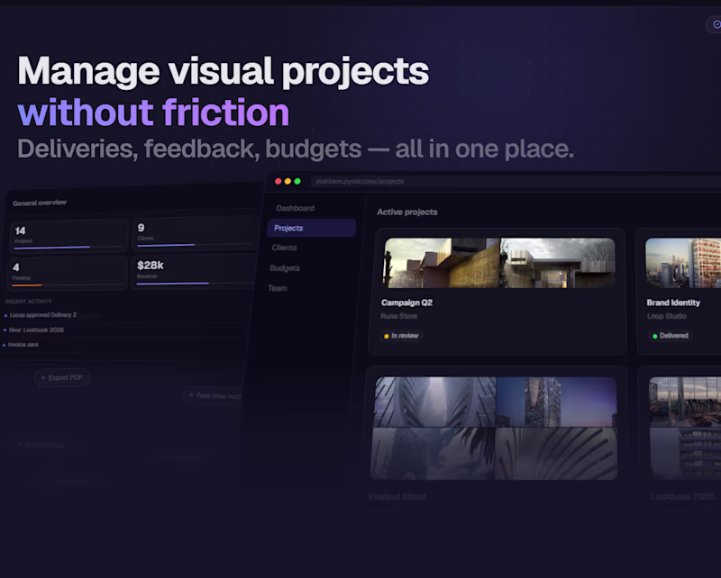Click the green window maximize dot
Image resolution: width=721 pixels, height=578 pixels.
pyautogui.click(x=297, y=181)
